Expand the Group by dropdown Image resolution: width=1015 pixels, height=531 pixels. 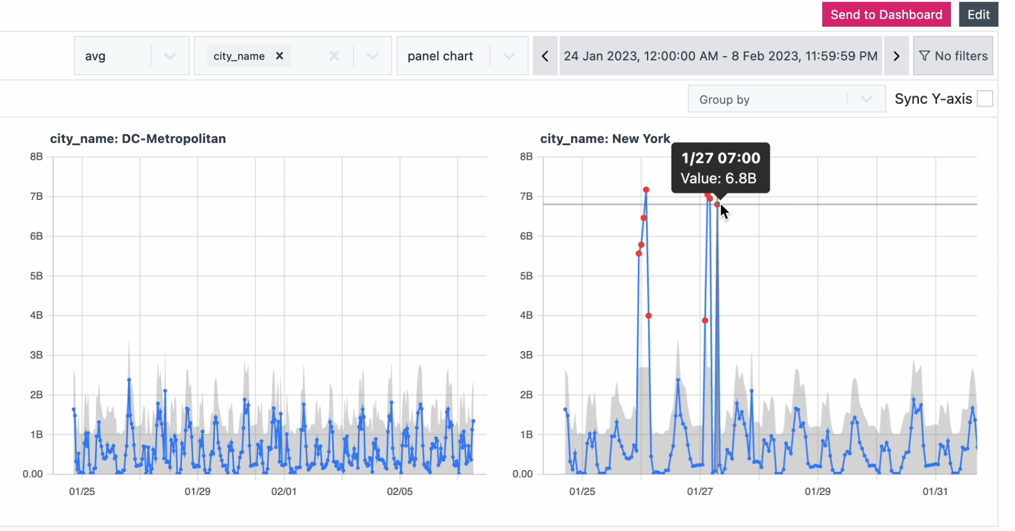[866, 99]
